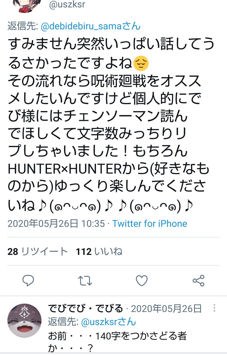Image resolution: width=227 pixels, height=355 pixels.
Task: Open the three-dot menu on the reply
Action: (214, 308)
